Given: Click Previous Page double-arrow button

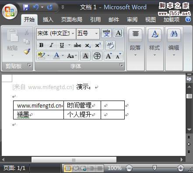Looking at the screenshot, I should [189, 137].
